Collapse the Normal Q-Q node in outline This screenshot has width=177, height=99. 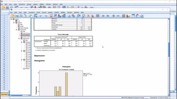click(22, 51)
